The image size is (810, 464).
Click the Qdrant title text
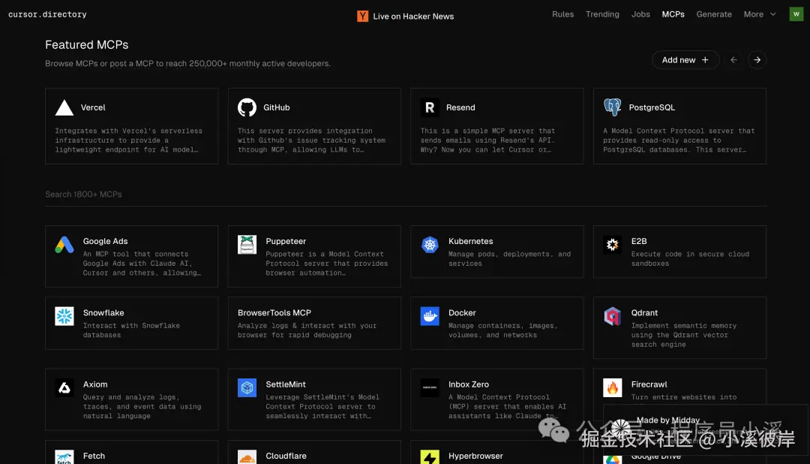coord(644,313)
